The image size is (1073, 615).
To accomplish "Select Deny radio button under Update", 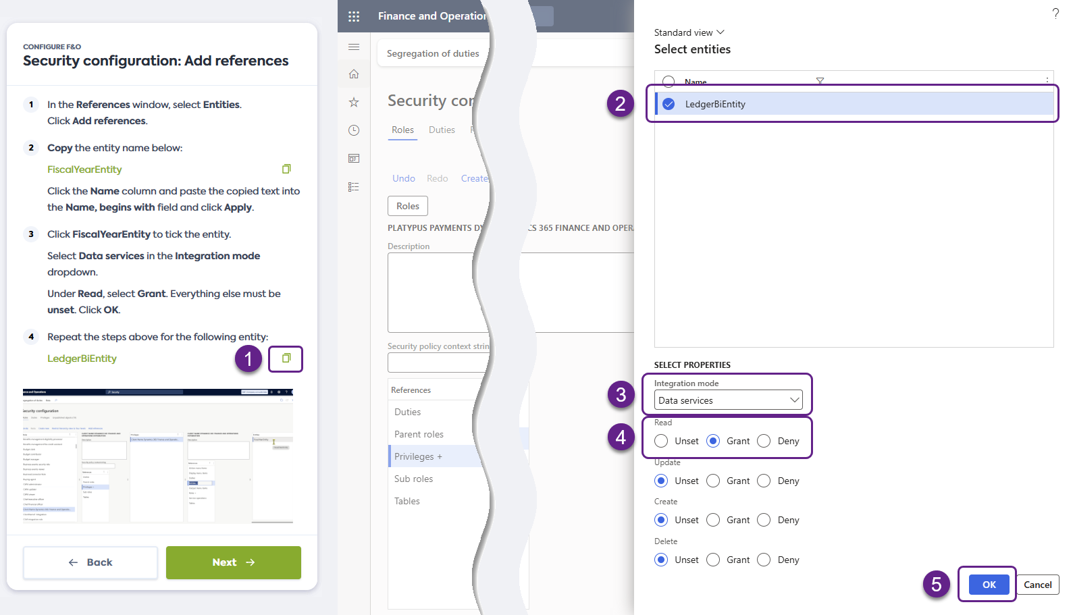I will [764, 481].
